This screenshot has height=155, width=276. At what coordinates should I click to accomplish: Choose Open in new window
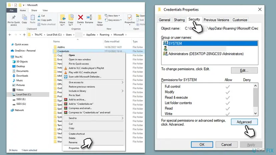(x=80, y=60)
